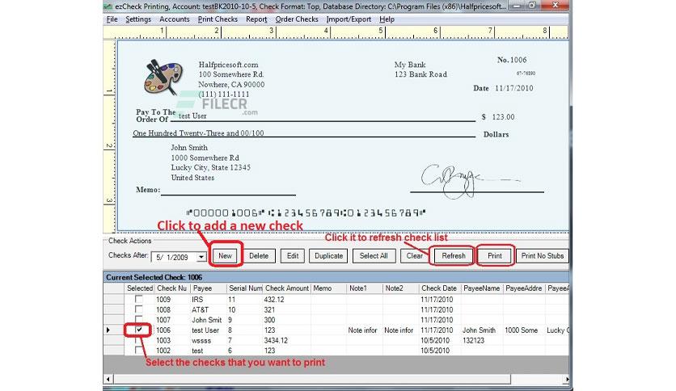Click the 'My Bank' name on the check
676x391 pixels.
point(410,65)
